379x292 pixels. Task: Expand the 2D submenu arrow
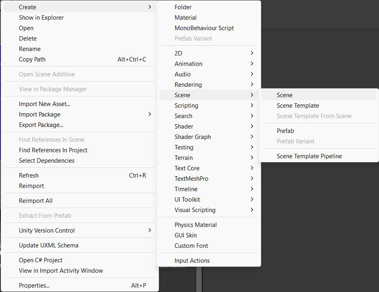[x=252, y=53]
